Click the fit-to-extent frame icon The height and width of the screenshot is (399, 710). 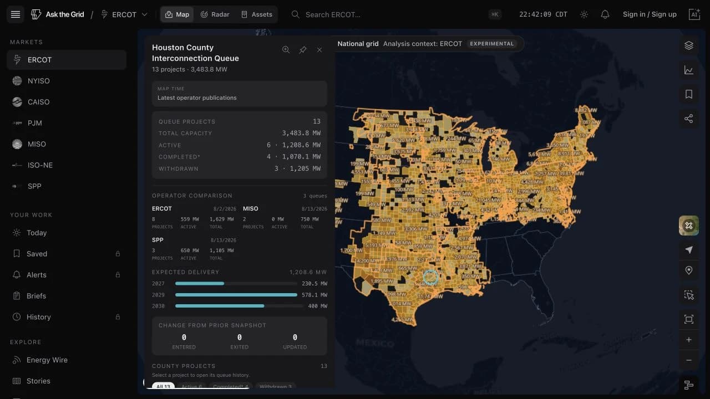click(x=689, y=319)
